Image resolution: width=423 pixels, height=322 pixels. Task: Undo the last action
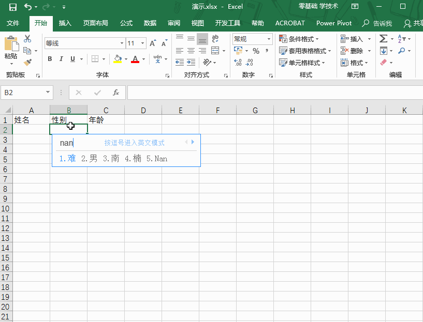click(x=28, y=7)
